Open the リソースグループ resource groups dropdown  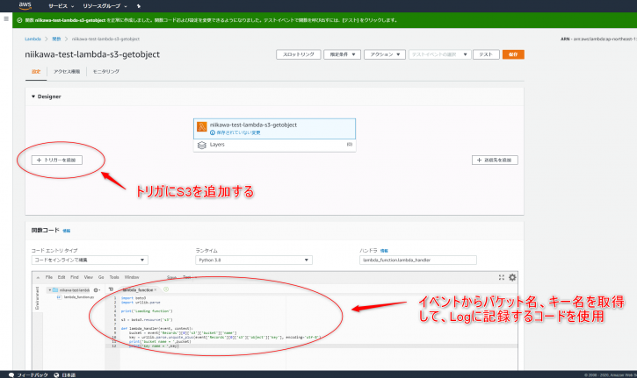105,6
